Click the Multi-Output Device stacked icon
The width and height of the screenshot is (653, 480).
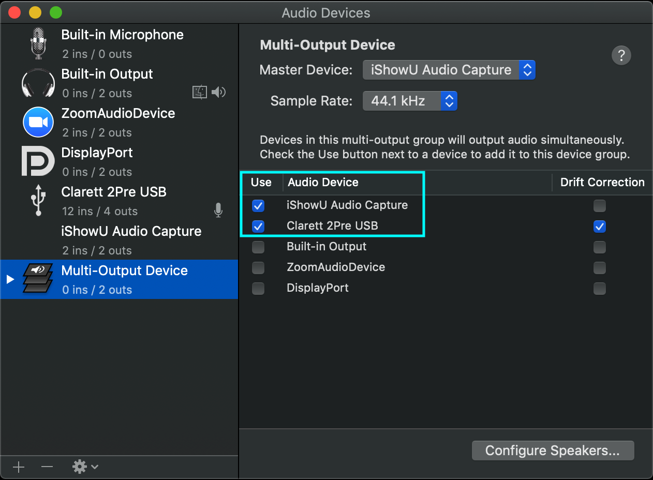tap(38, 279)
